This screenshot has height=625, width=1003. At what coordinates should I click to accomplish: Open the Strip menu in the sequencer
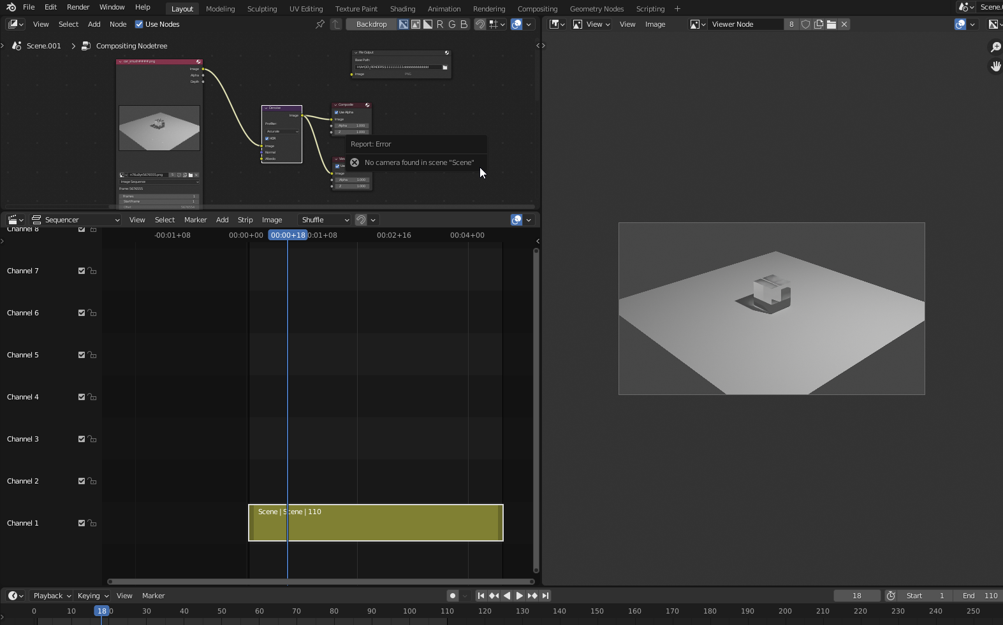click(245, 220)
